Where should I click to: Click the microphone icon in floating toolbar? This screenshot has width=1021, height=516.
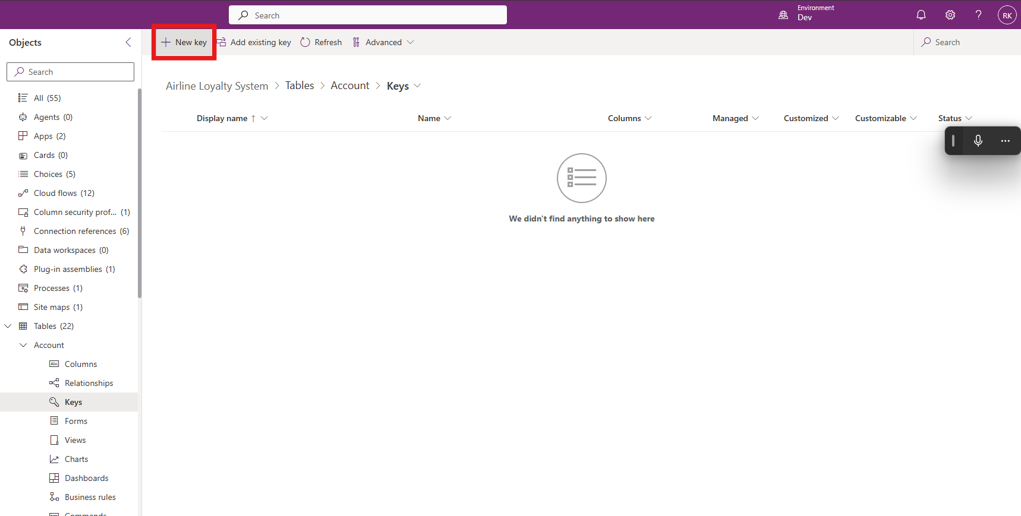[x=978, y=141]
